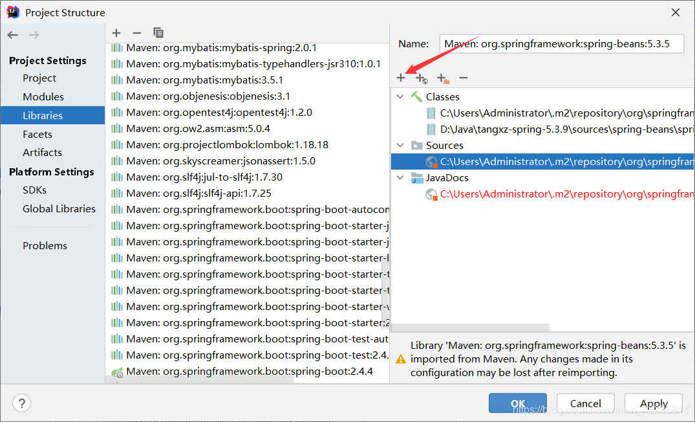Screen dimensions: 695x422
Task: Click the Apply button
Action: tap(654, 403)
